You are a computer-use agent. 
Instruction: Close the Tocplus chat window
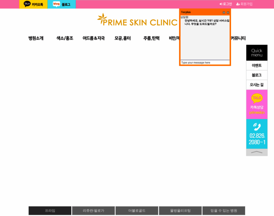(228, 12)
